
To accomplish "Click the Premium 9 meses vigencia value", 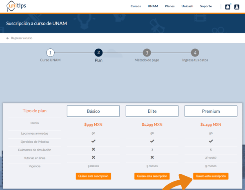I will (211, 166).
